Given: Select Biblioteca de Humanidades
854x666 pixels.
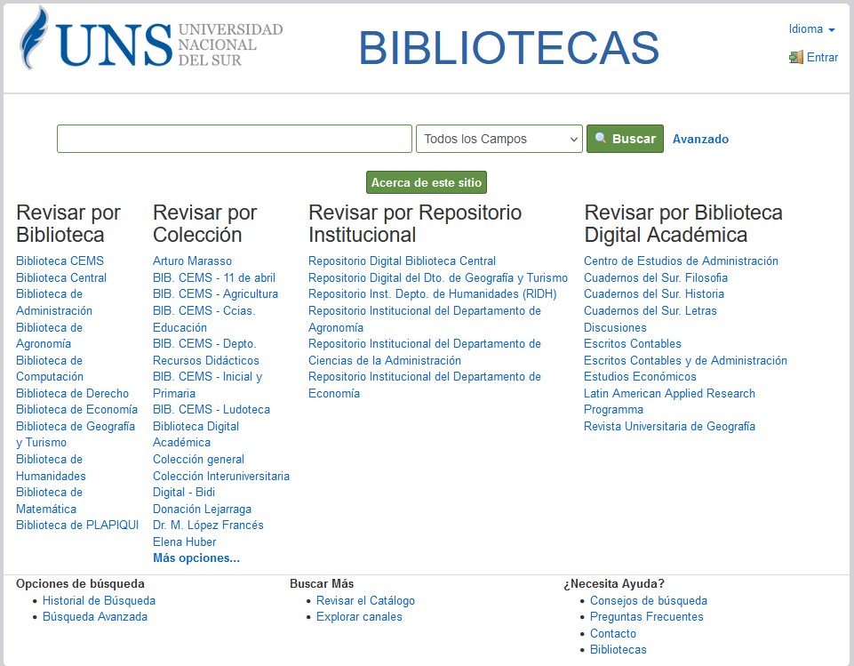Looking at the screenshot, I should (51, 468).
